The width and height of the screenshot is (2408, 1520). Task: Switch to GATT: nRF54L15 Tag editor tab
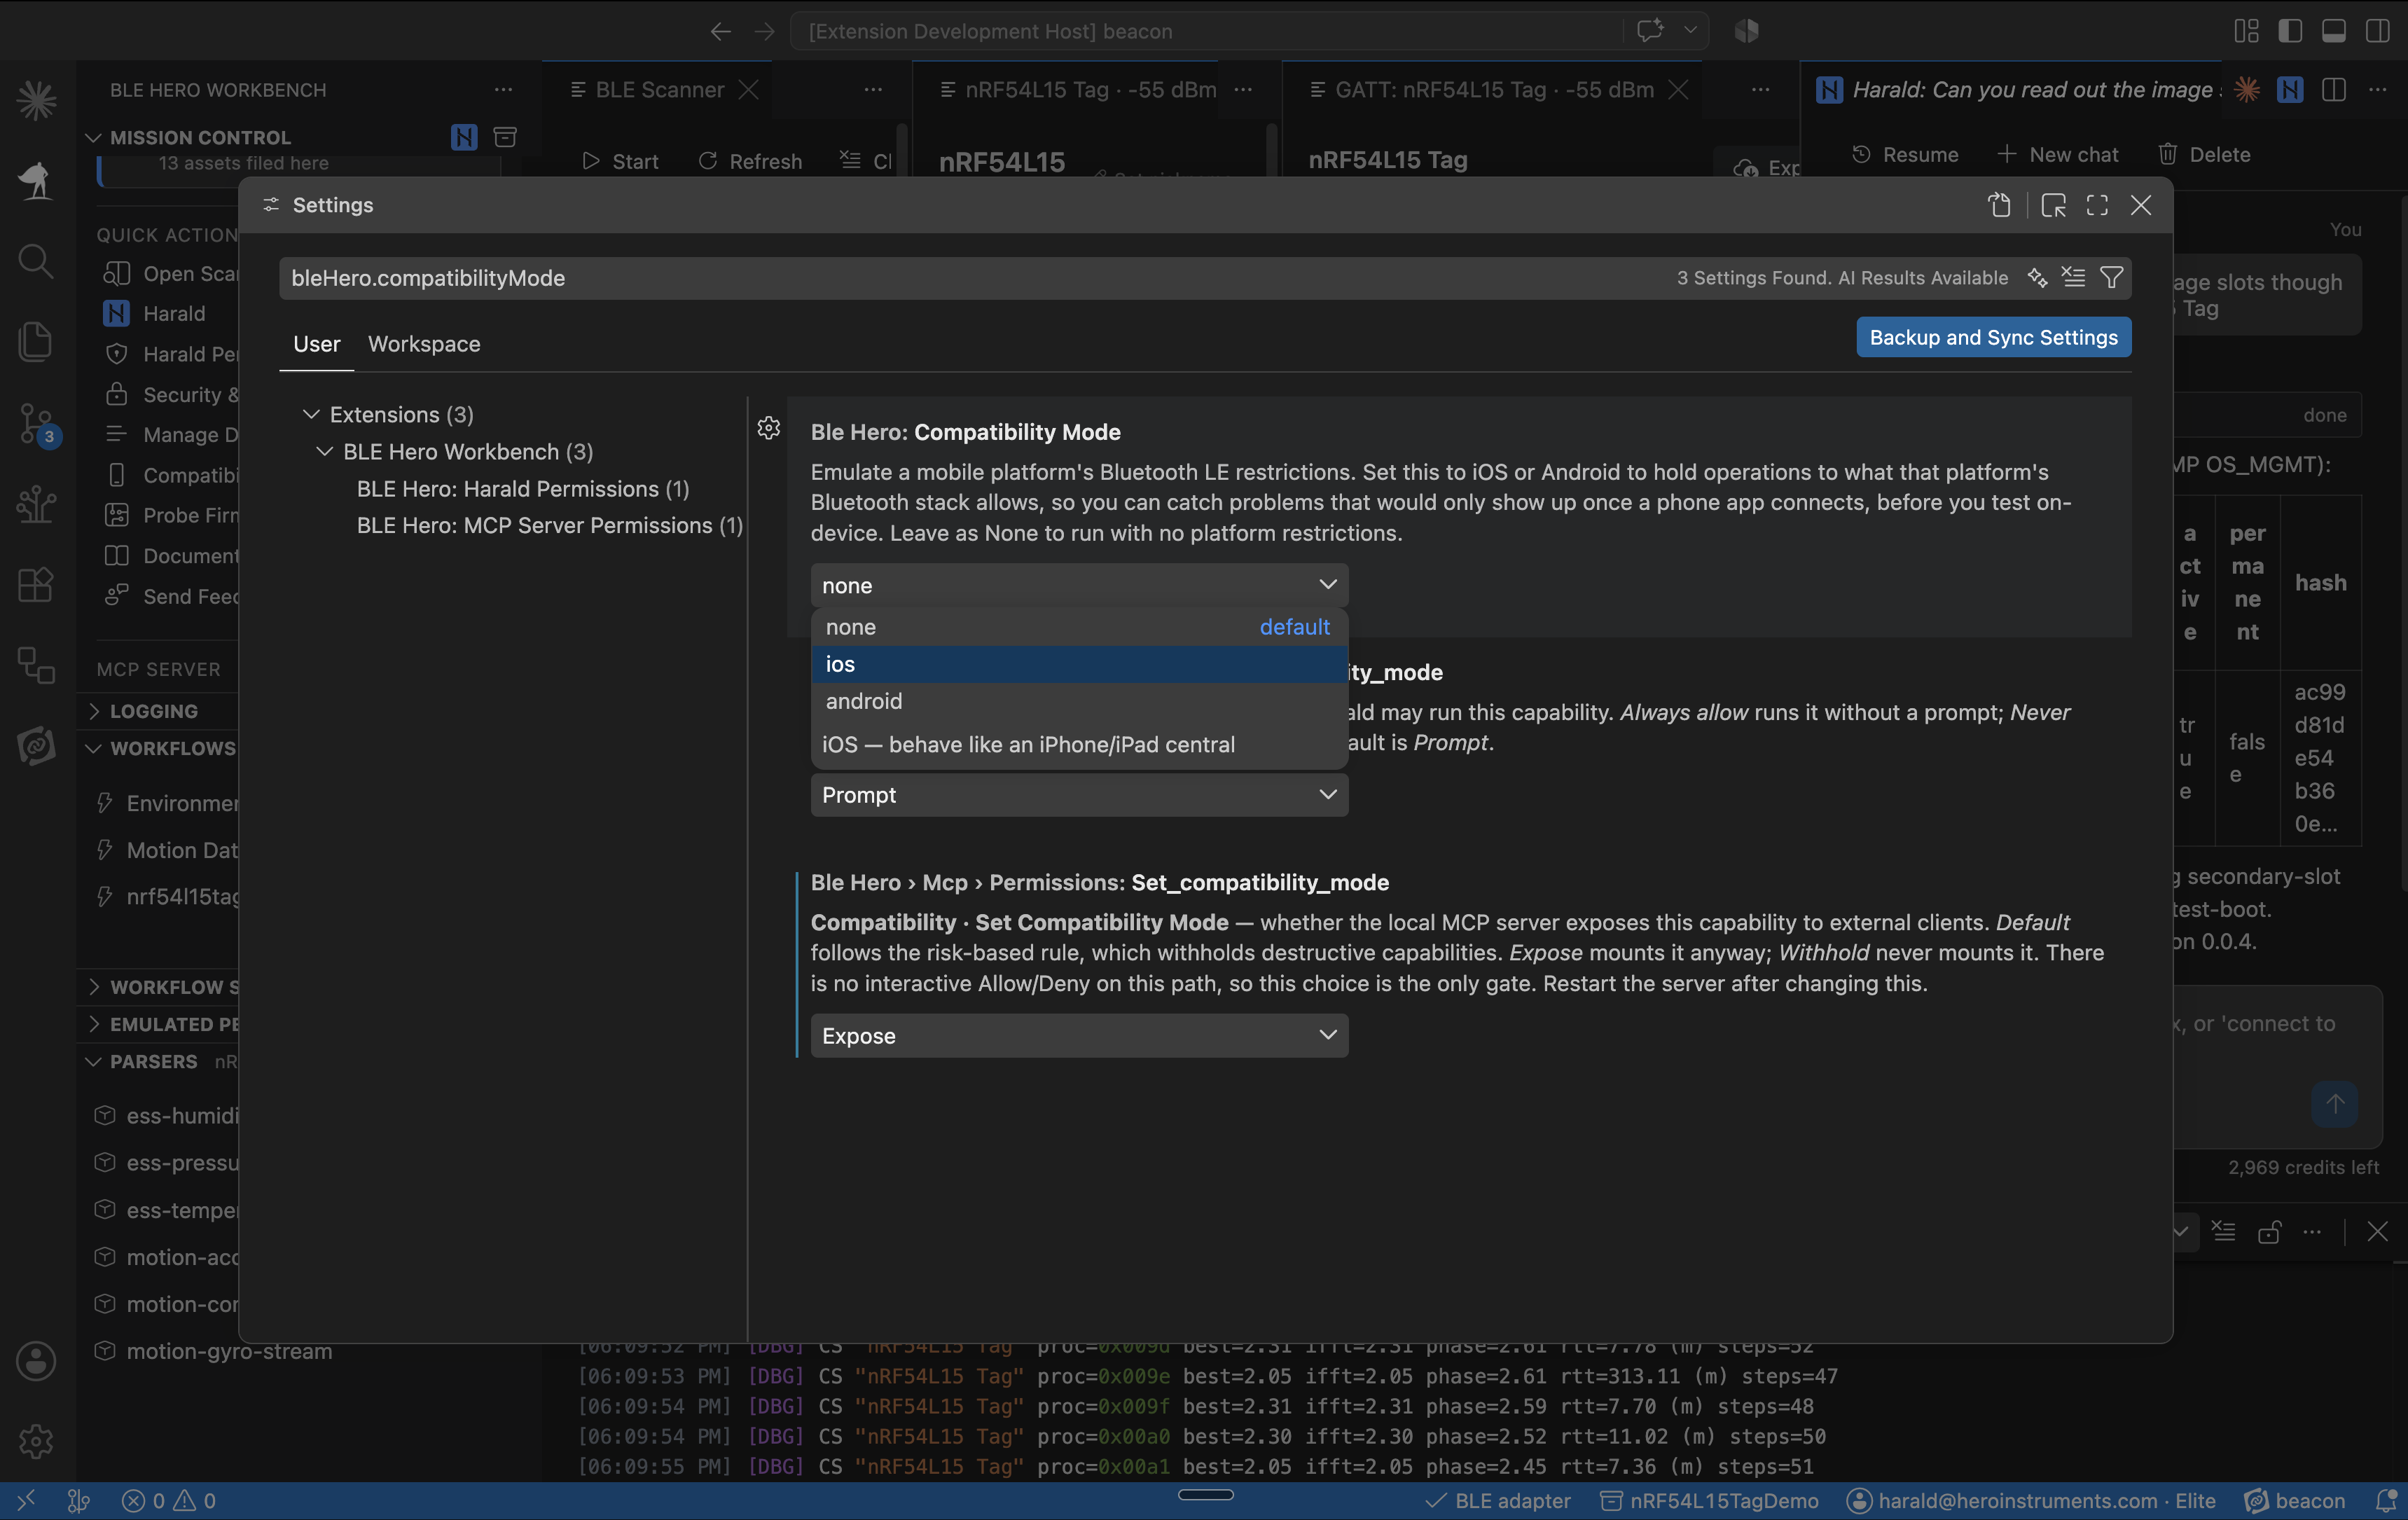[1494, 89]
